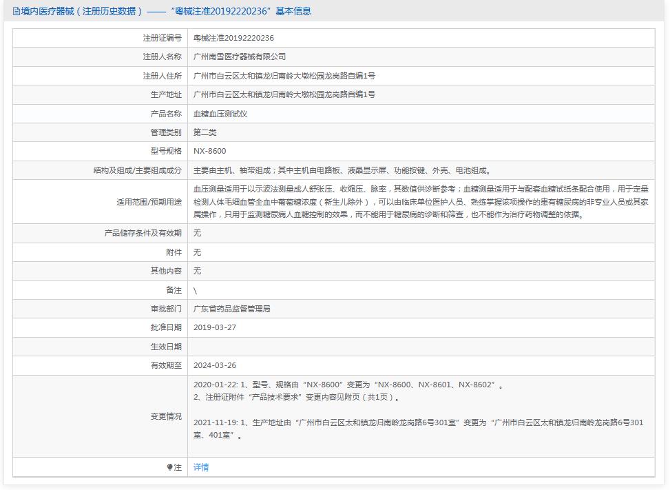Click the product name 血糖血压测试仪

(x=220, y=113)
